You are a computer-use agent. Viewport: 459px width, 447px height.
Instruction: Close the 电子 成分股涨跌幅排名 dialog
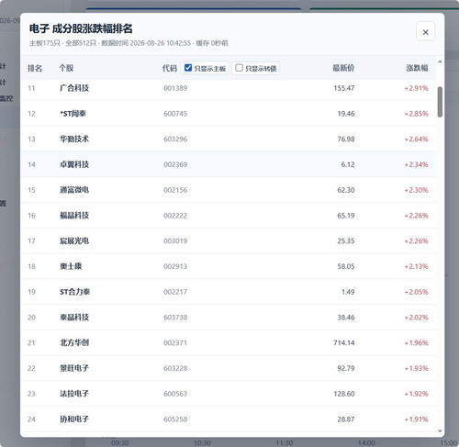point(425,31)
